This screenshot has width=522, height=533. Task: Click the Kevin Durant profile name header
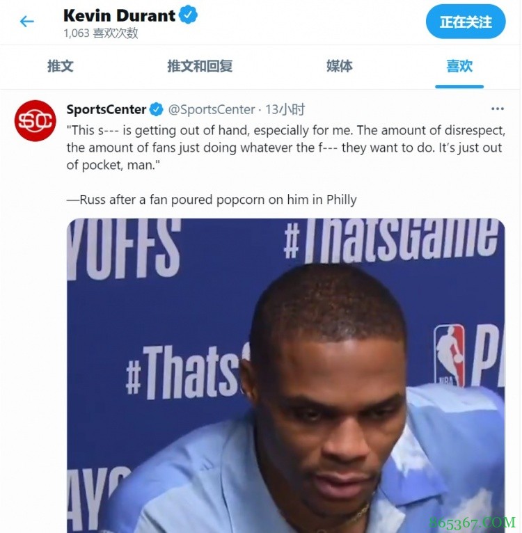[x=119, y=15]
